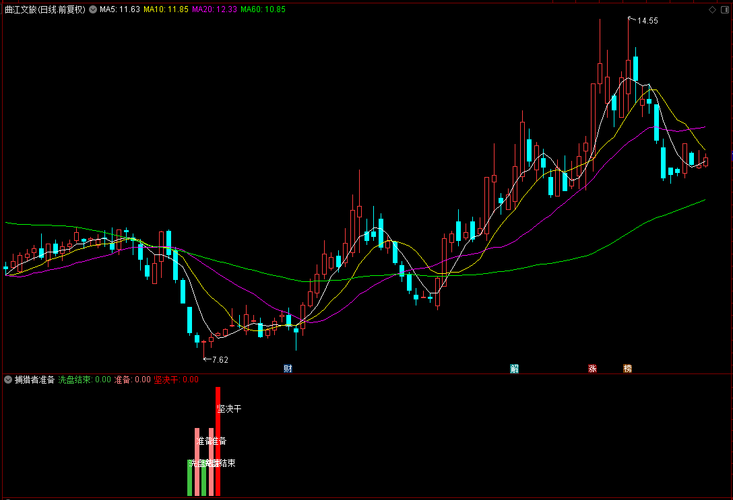Click the 14.55 high price label

[x=647, y=21]
